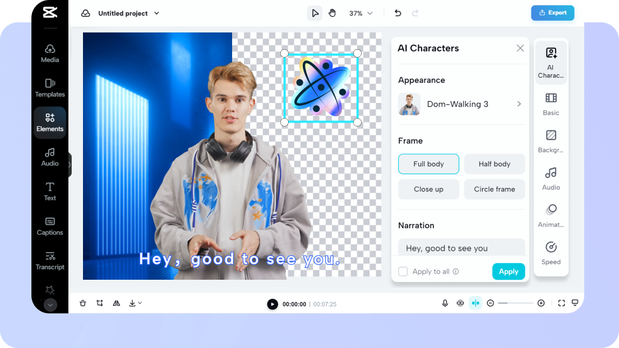The height and width of the screenshot is (348, 619).
Task: Open Speed tab in right rail
Action: 551,253
